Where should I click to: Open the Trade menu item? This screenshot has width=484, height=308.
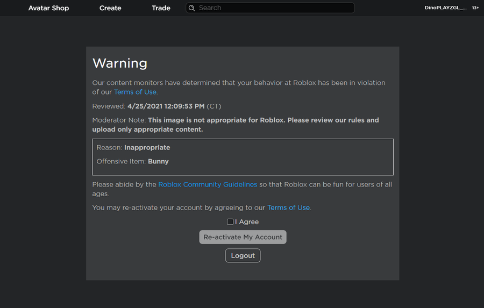(x=161, y=8)
